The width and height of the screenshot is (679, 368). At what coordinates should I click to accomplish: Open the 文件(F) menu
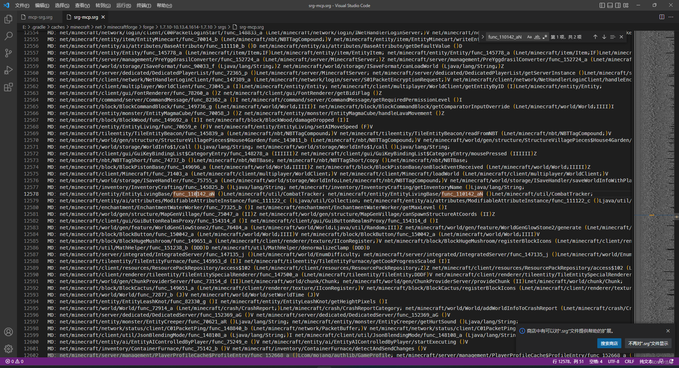click(22, 5)
